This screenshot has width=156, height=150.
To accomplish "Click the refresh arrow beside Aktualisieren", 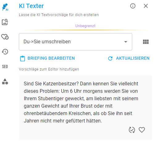I will 110,58.
